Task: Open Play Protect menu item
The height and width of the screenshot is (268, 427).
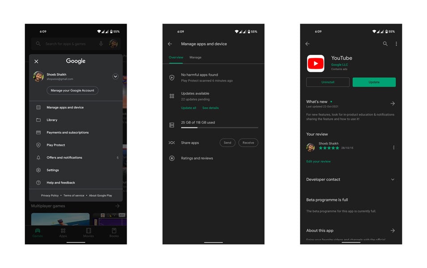Action: tap(76, 145)
